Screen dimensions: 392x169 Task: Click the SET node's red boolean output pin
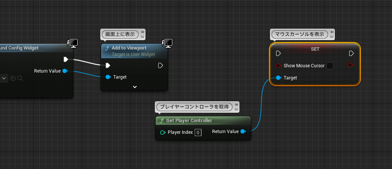(350, 65)
